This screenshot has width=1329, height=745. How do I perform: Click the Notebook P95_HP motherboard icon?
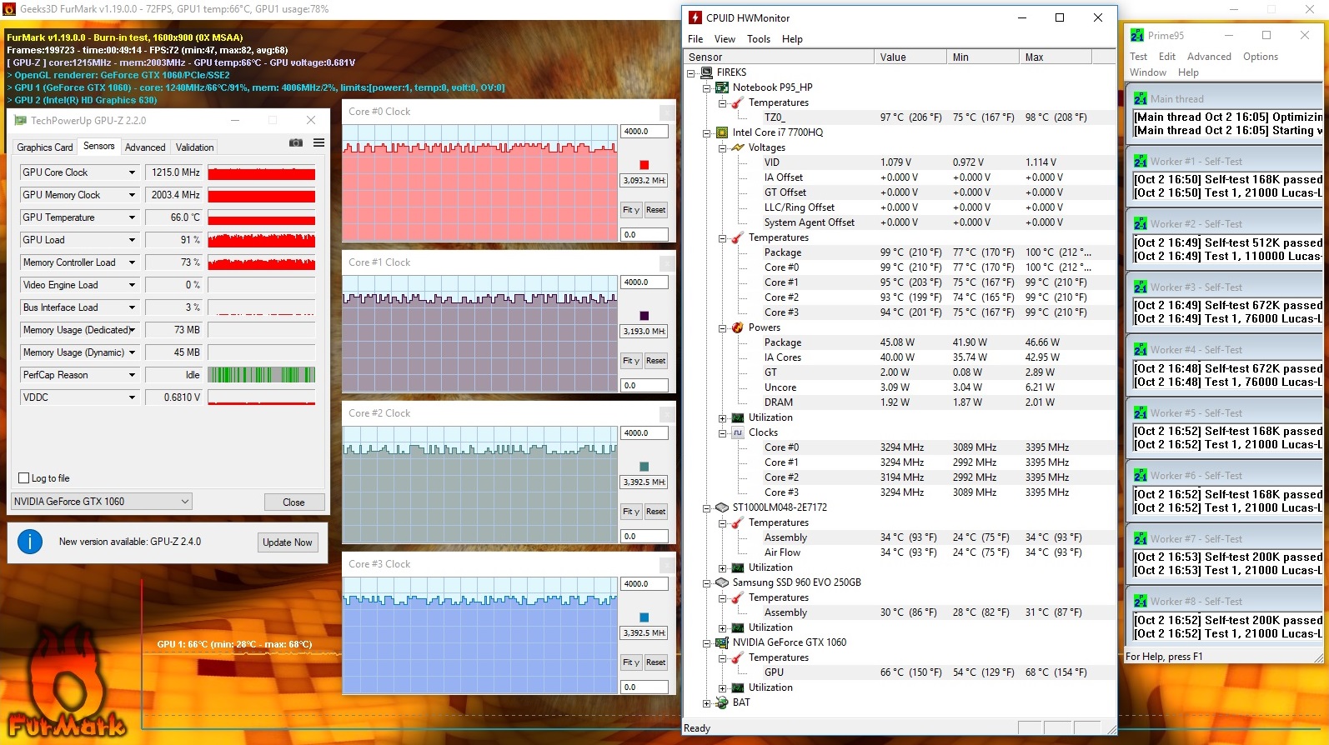point(722,87)
